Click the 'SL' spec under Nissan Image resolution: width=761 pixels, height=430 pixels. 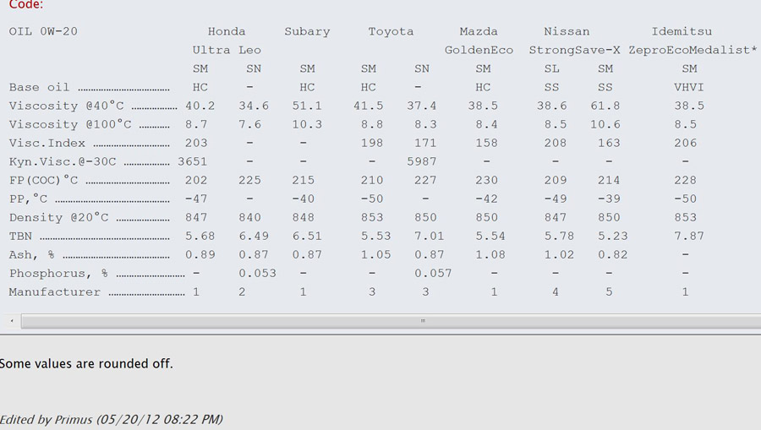point(551,68)
